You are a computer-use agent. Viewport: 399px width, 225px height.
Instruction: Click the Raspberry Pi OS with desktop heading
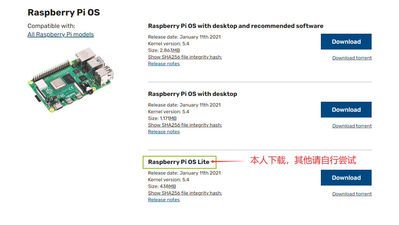point(193,94)
